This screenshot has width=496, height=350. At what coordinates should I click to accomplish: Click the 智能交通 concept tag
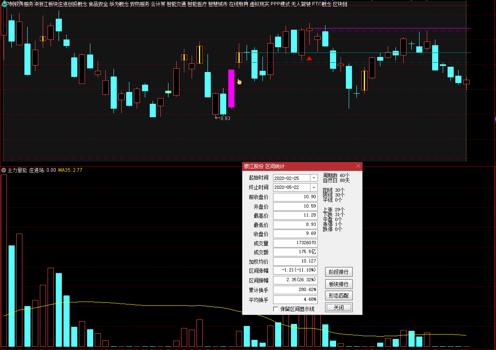tap(176, 4)
